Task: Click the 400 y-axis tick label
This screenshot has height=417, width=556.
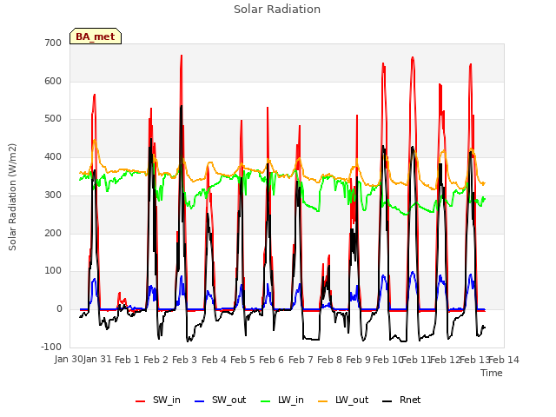Action: pyautogui.click(x=53, y=156)
